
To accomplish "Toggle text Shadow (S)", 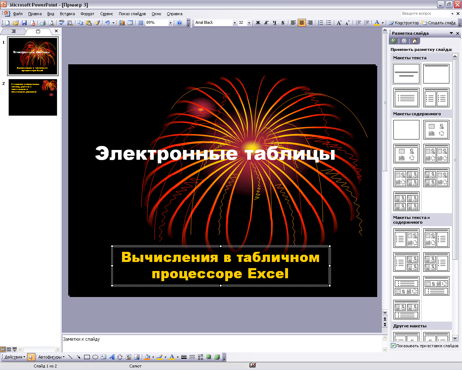I will point(283,23).
